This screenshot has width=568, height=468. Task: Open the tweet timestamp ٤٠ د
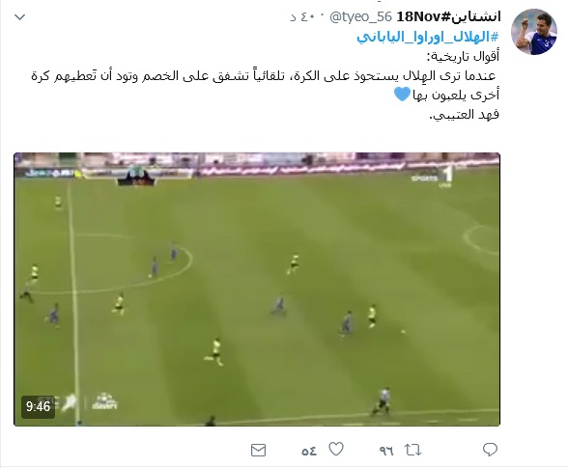[x=302, y=17]
